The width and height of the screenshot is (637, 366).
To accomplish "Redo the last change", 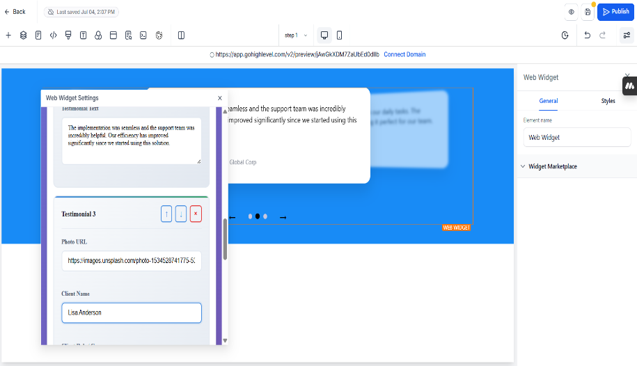I will [602, 35].
